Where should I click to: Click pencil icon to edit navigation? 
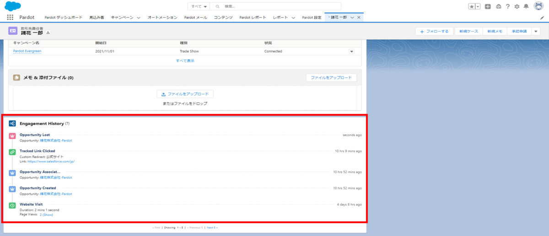coord(542,17)
